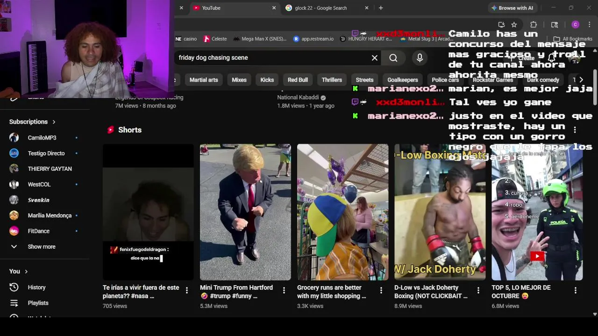
Task: Select the Thrillers filter chip
Action: [x=332, y=80]
